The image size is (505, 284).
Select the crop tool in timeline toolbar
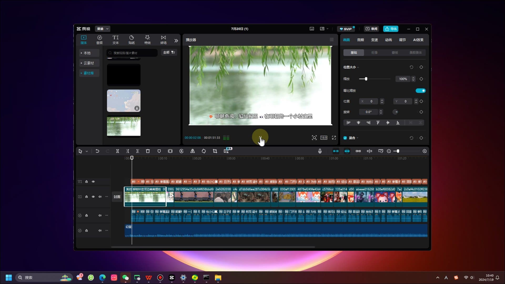(215, 151)
